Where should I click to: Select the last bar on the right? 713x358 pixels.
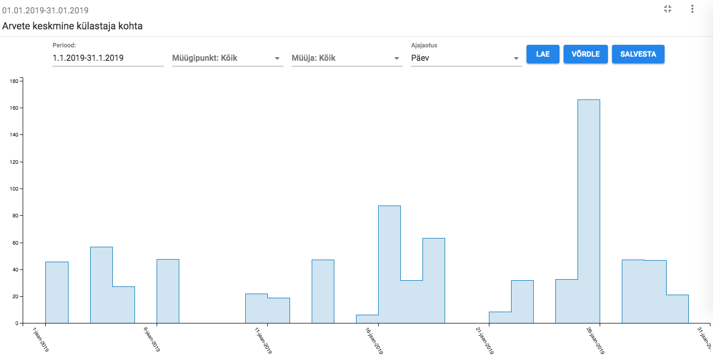coord(677,309)
